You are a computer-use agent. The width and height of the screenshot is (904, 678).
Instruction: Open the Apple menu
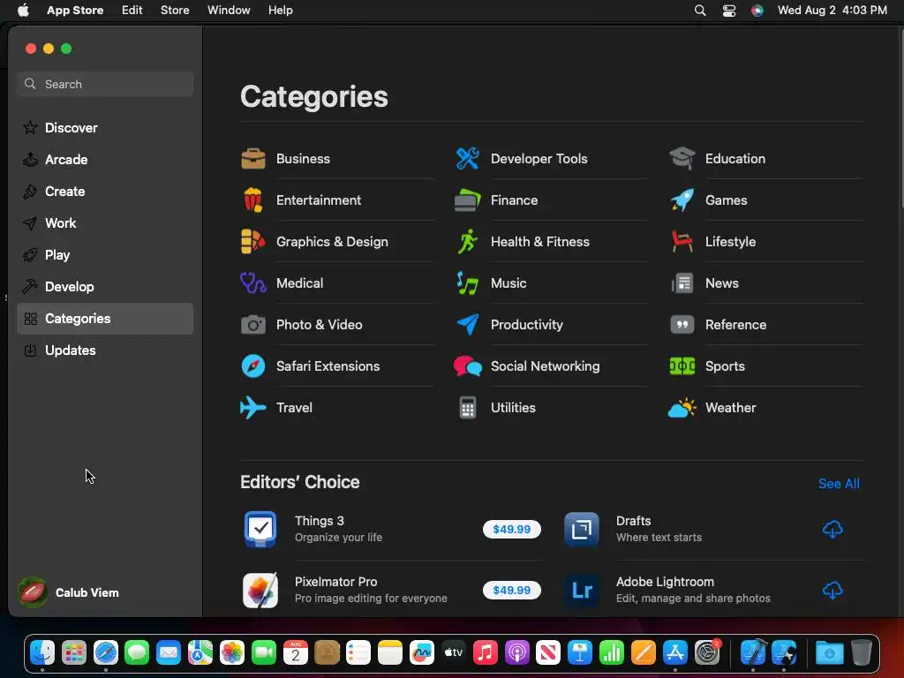23,10
